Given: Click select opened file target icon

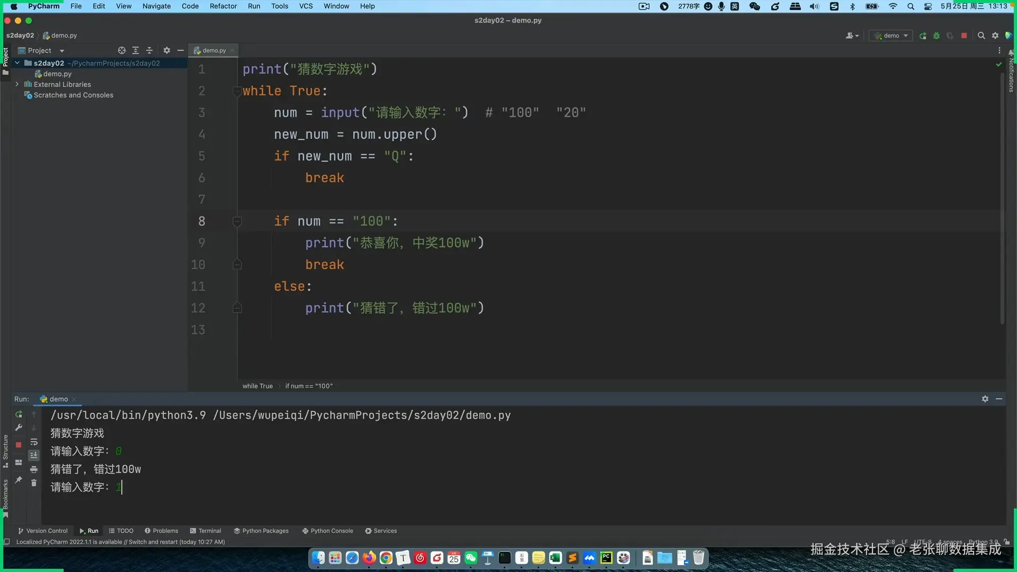Looking at the screenshot, I should click(x=122, y=50).
